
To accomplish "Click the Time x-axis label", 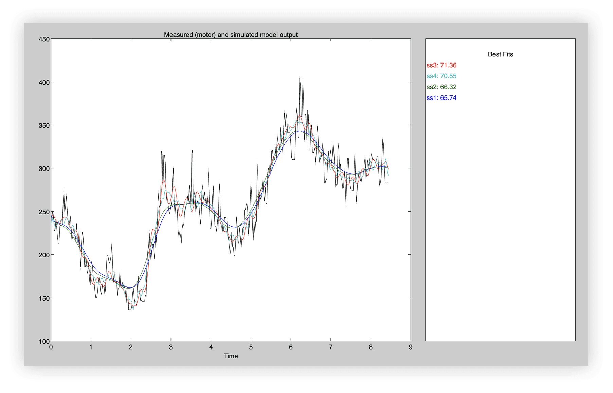I will tap(231, 356).
